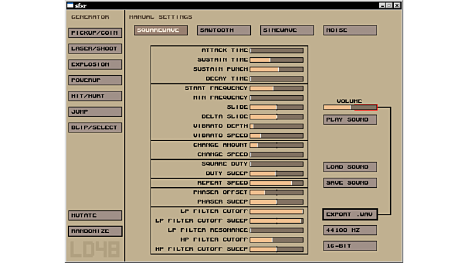Image resolution: width=468 pixels, height=263 pixels.
Task: Switch waveform to Sawtooth
Action: [224, 30]
